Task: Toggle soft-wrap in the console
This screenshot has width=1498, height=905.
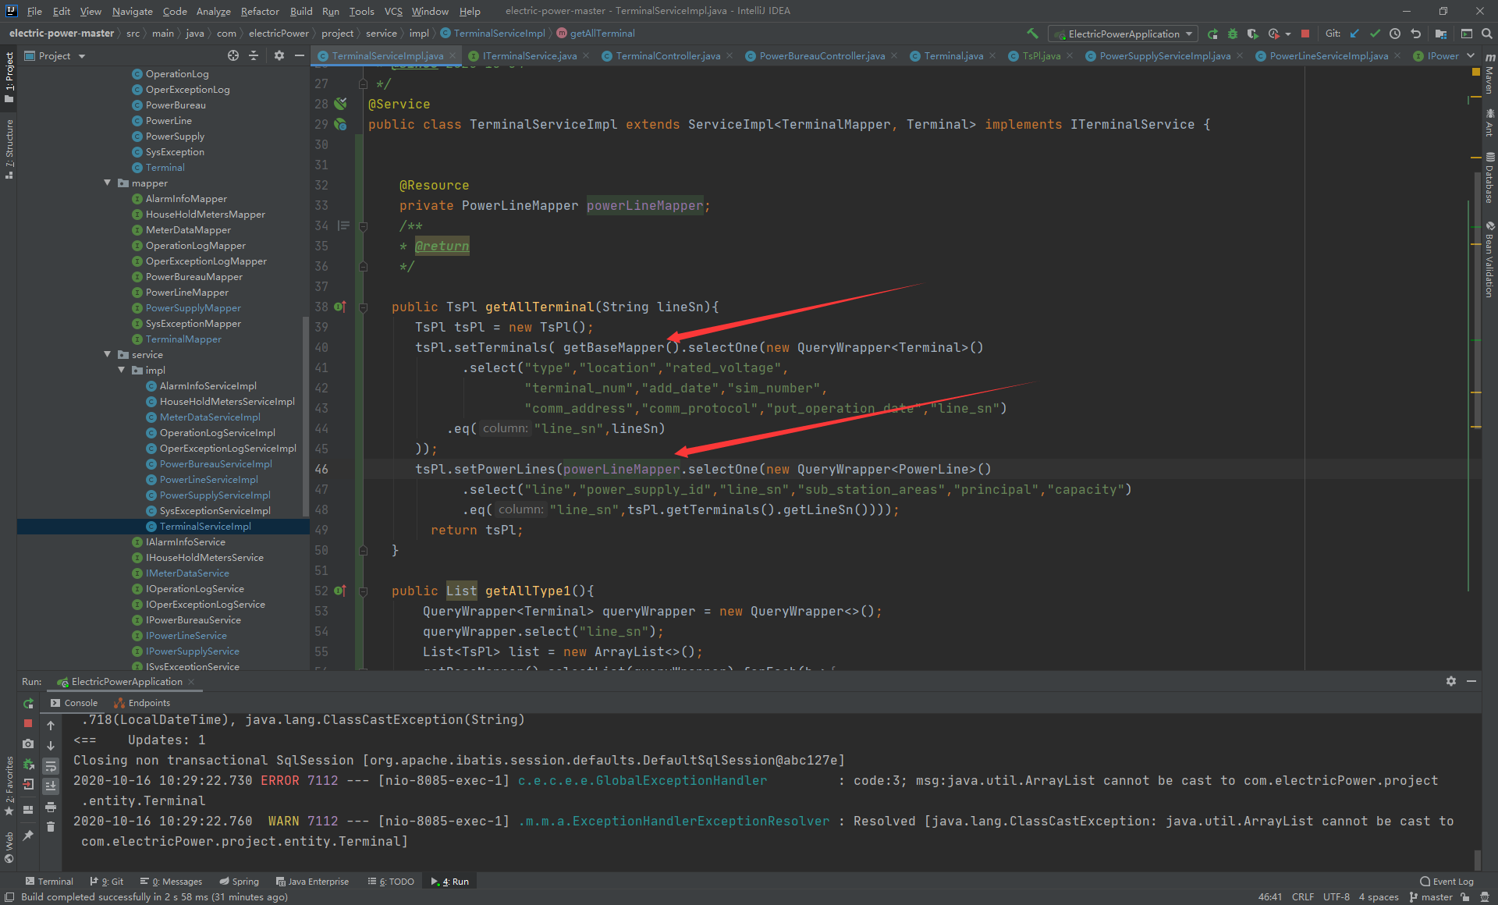Action: [x=51, y=766]
